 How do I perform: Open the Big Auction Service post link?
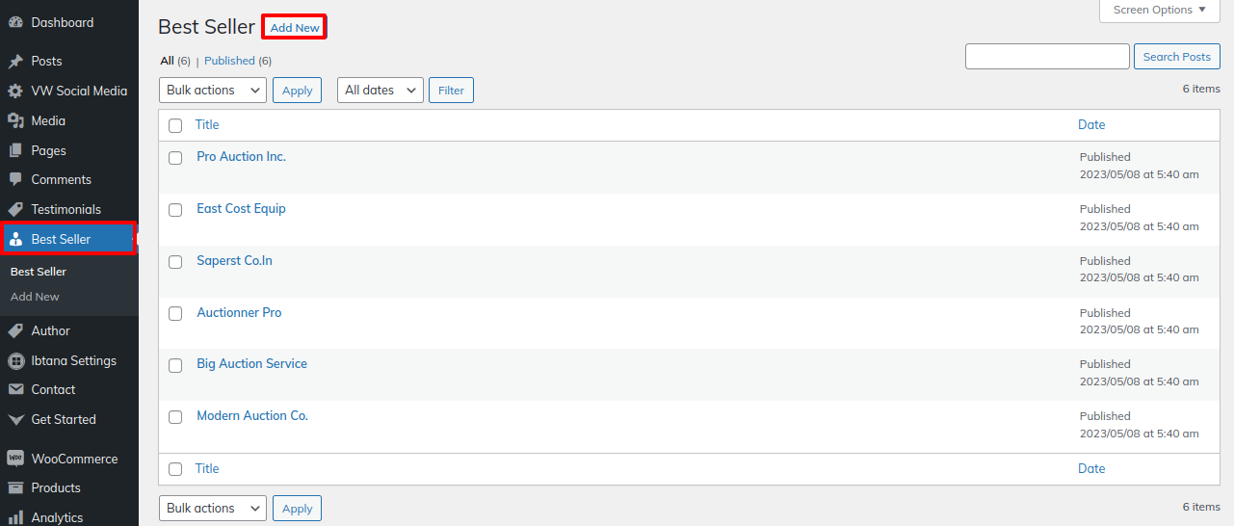pyautogui.click(x=251, y=364)
